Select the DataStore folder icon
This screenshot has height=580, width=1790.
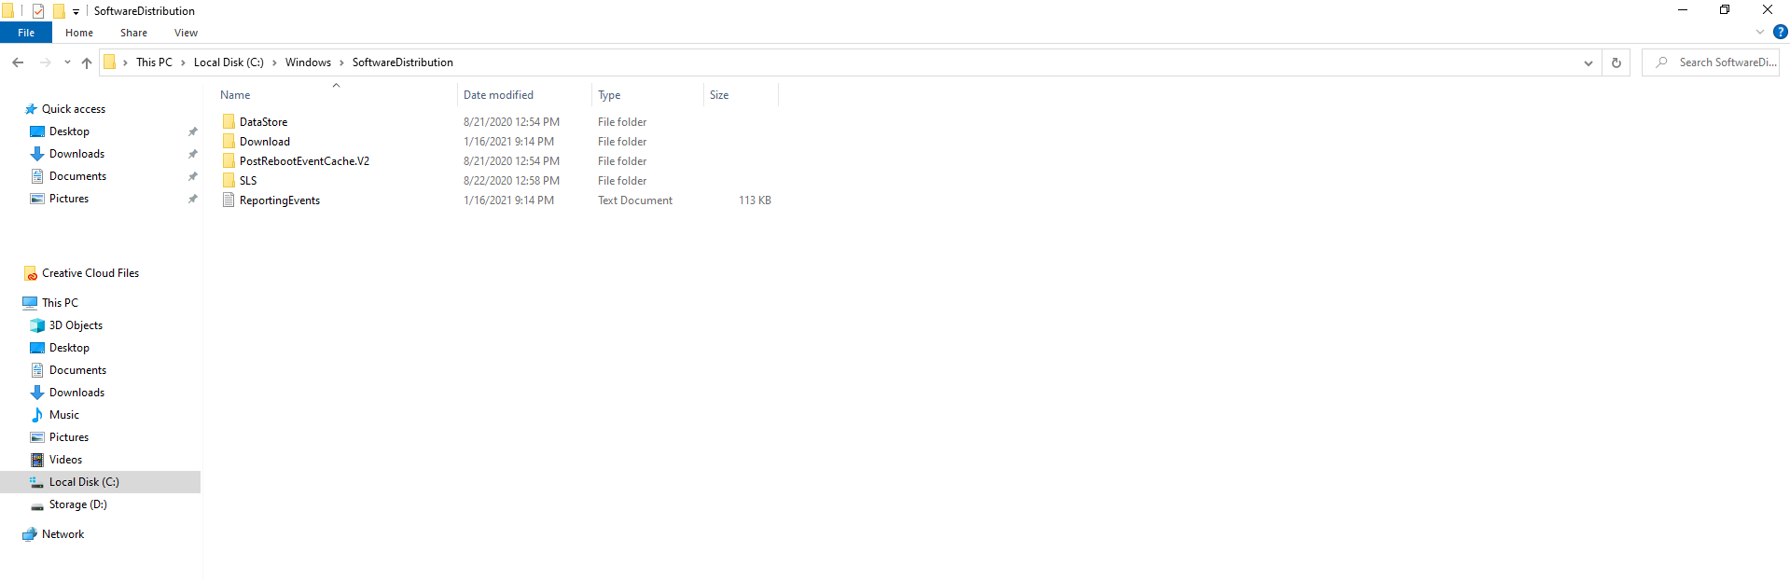click(x=229, y=121)
